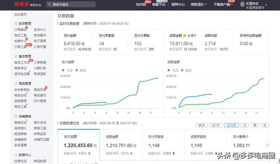This screenshot has height=164, width=280.
Task: Open 商品素材 in sidebar
Action: tap(40, 95)
